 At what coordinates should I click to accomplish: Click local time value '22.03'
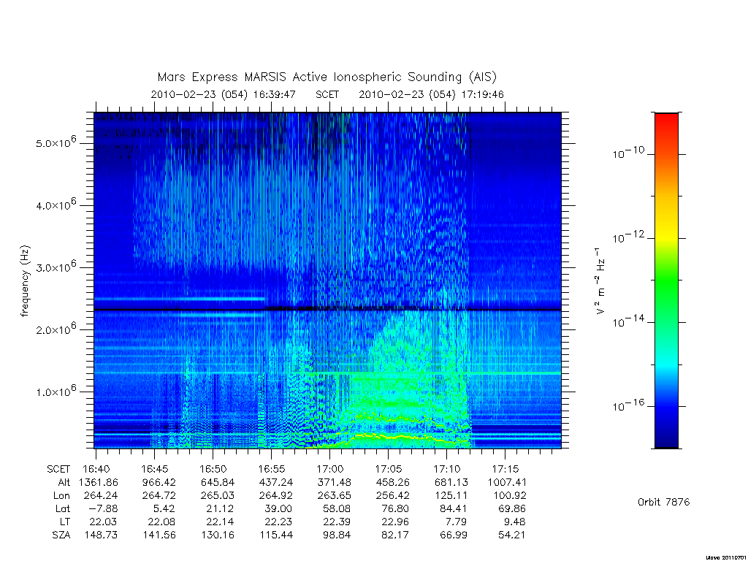coord(103,522)
